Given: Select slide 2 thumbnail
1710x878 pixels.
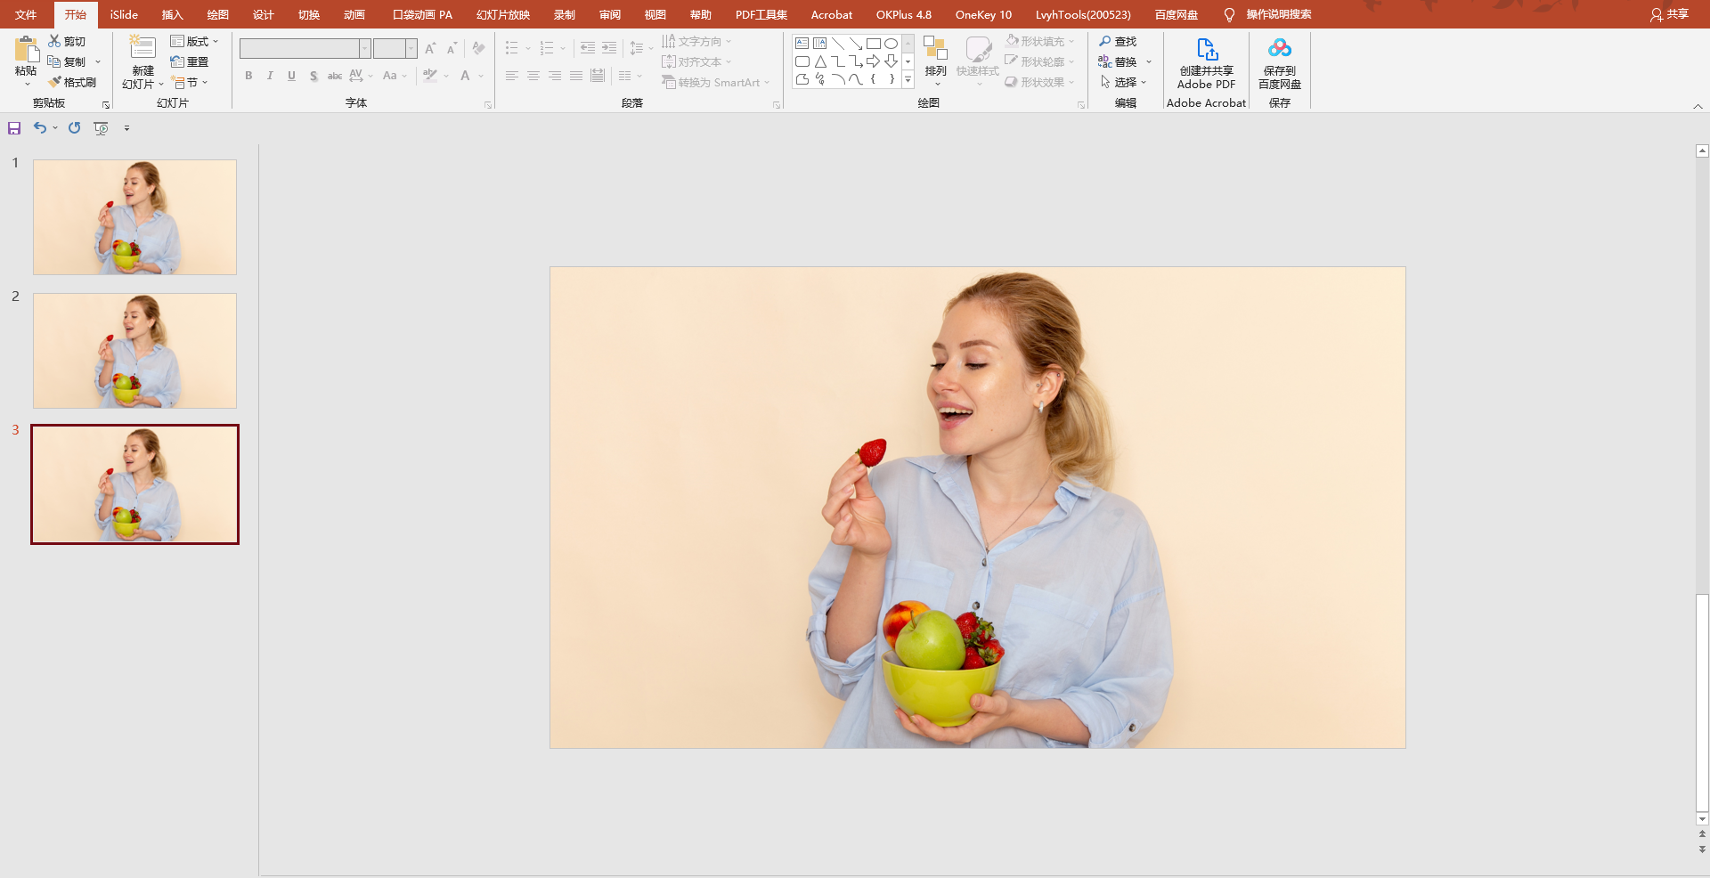Looking at the screenshot, I should (x=134, y=351).
